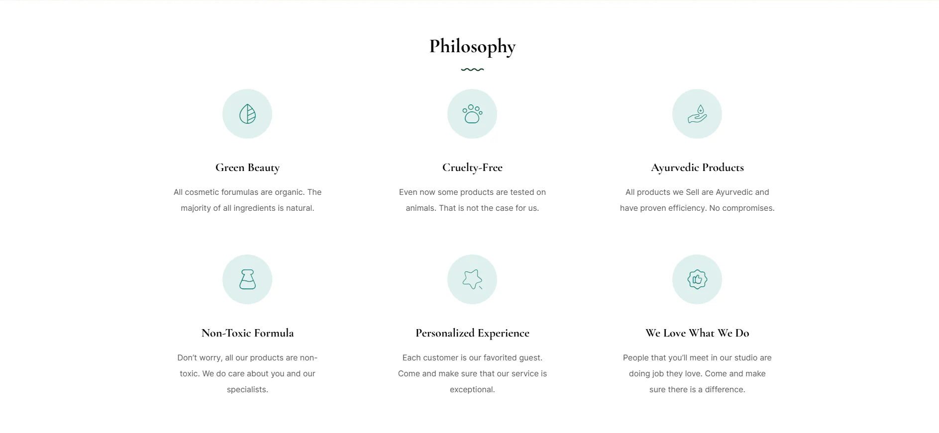Image resolution: width=939 pixels, height=433 pixels.
Task: Open the Personalized Experience heading
Action: (x=472, y=333)
